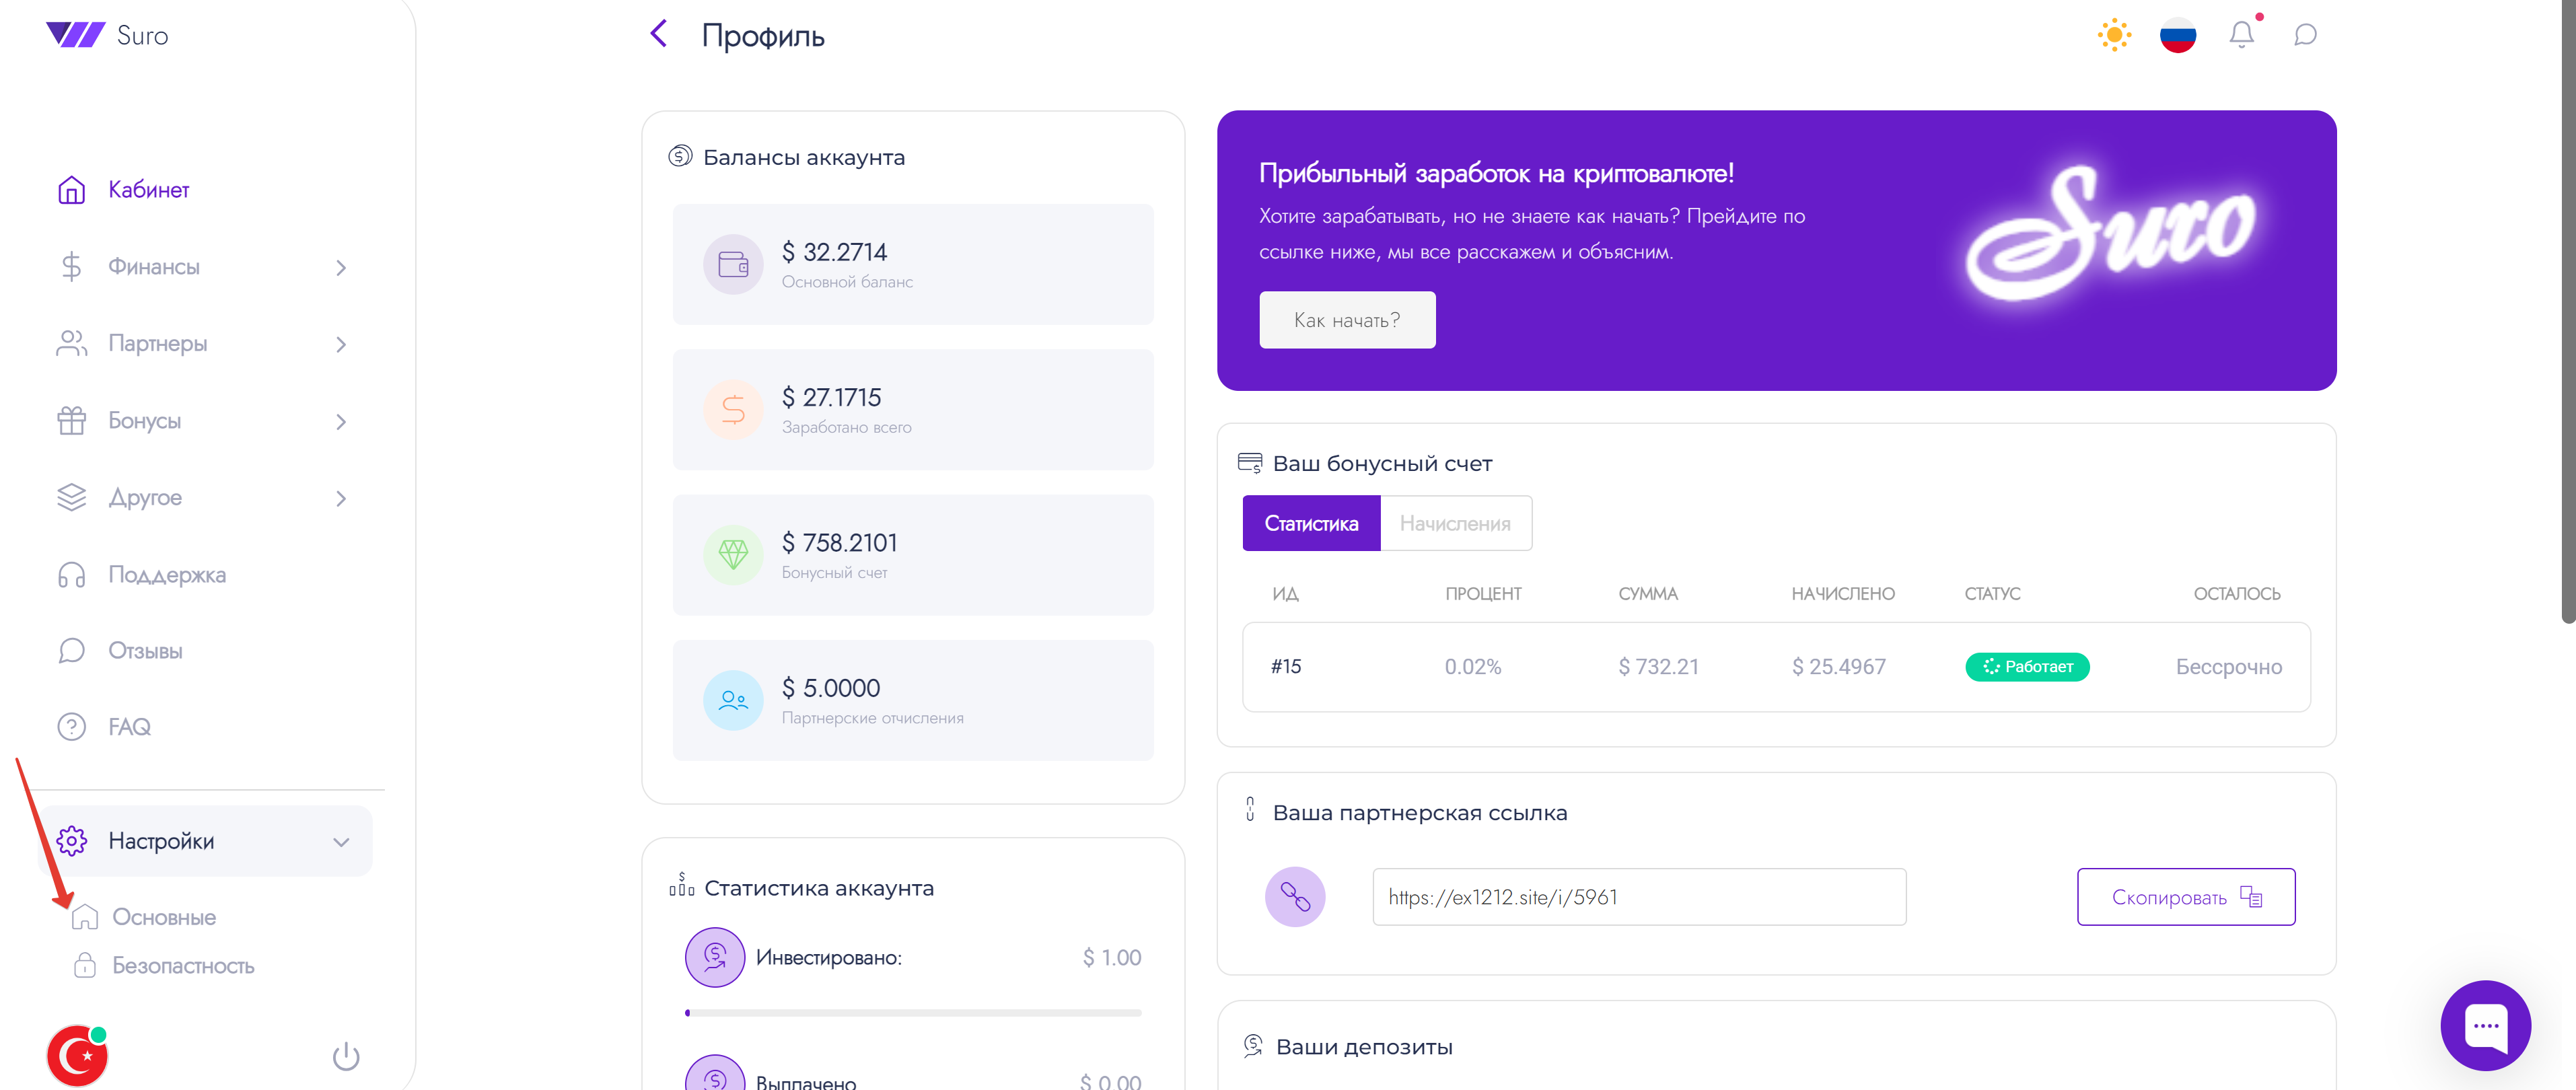Open Бонусы menu item
Image resolution: width=2576 pixels, height=1090 pixels.
(x=145, y=421)
